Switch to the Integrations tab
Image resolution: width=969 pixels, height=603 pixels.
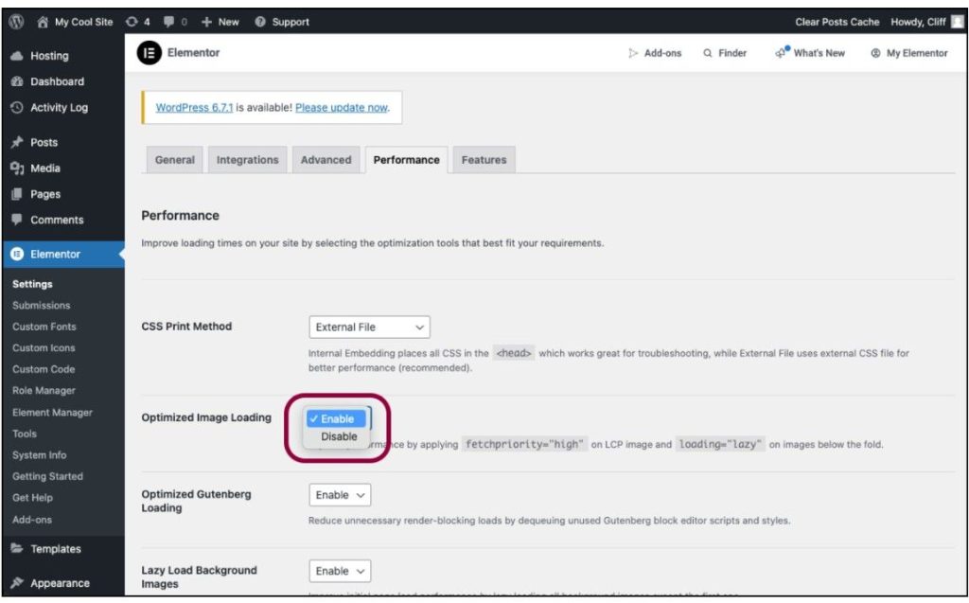[247, 160]
